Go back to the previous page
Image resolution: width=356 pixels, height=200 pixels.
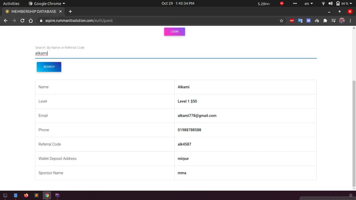pyautogui.click(x=6, y=21)
